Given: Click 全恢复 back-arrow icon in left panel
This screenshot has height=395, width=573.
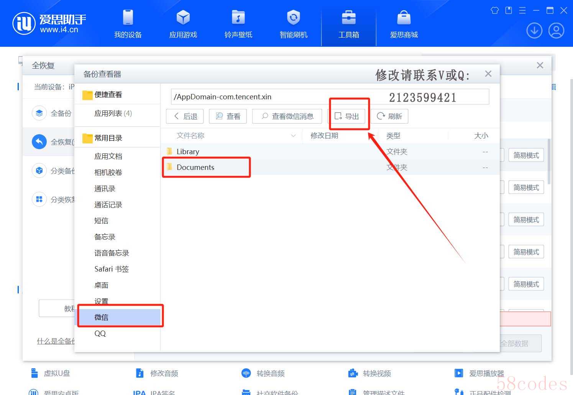Looking at the screenshot, I should (39, 142).
